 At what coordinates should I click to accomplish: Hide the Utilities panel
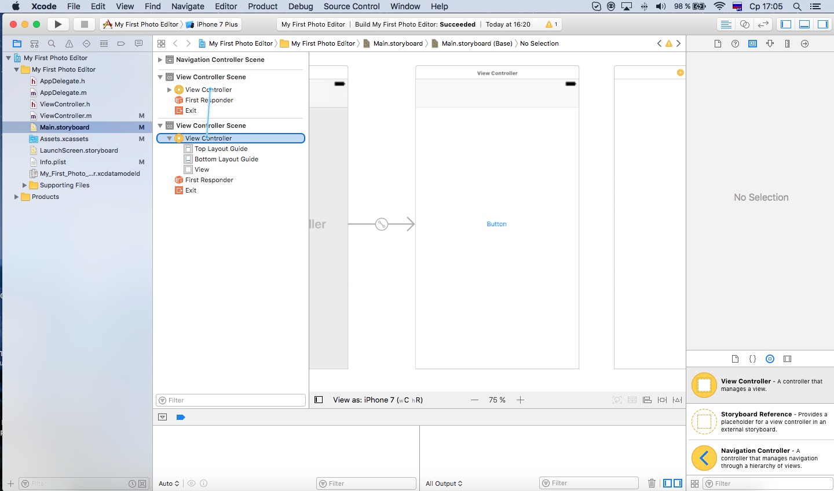tap(823, 24)
